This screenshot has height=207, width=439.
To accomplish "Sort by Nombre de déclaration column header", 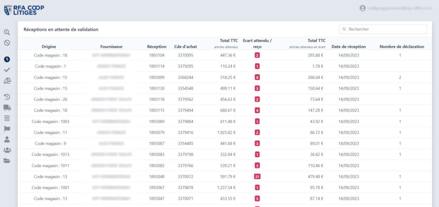I will point(402,47).
